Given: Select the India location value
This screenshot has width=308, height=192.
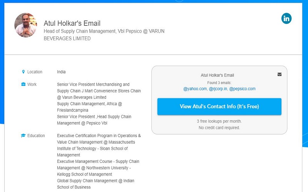Looking at the screenshot, I should tap(61, 72).
